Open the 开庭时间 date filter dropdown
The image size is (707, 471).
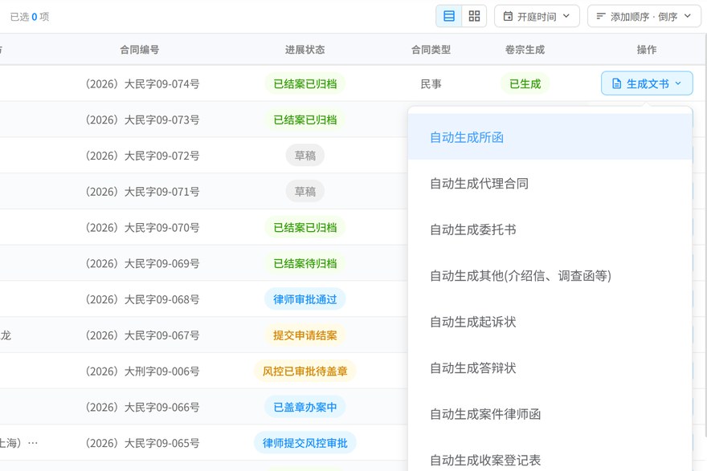tap(537, 16)
